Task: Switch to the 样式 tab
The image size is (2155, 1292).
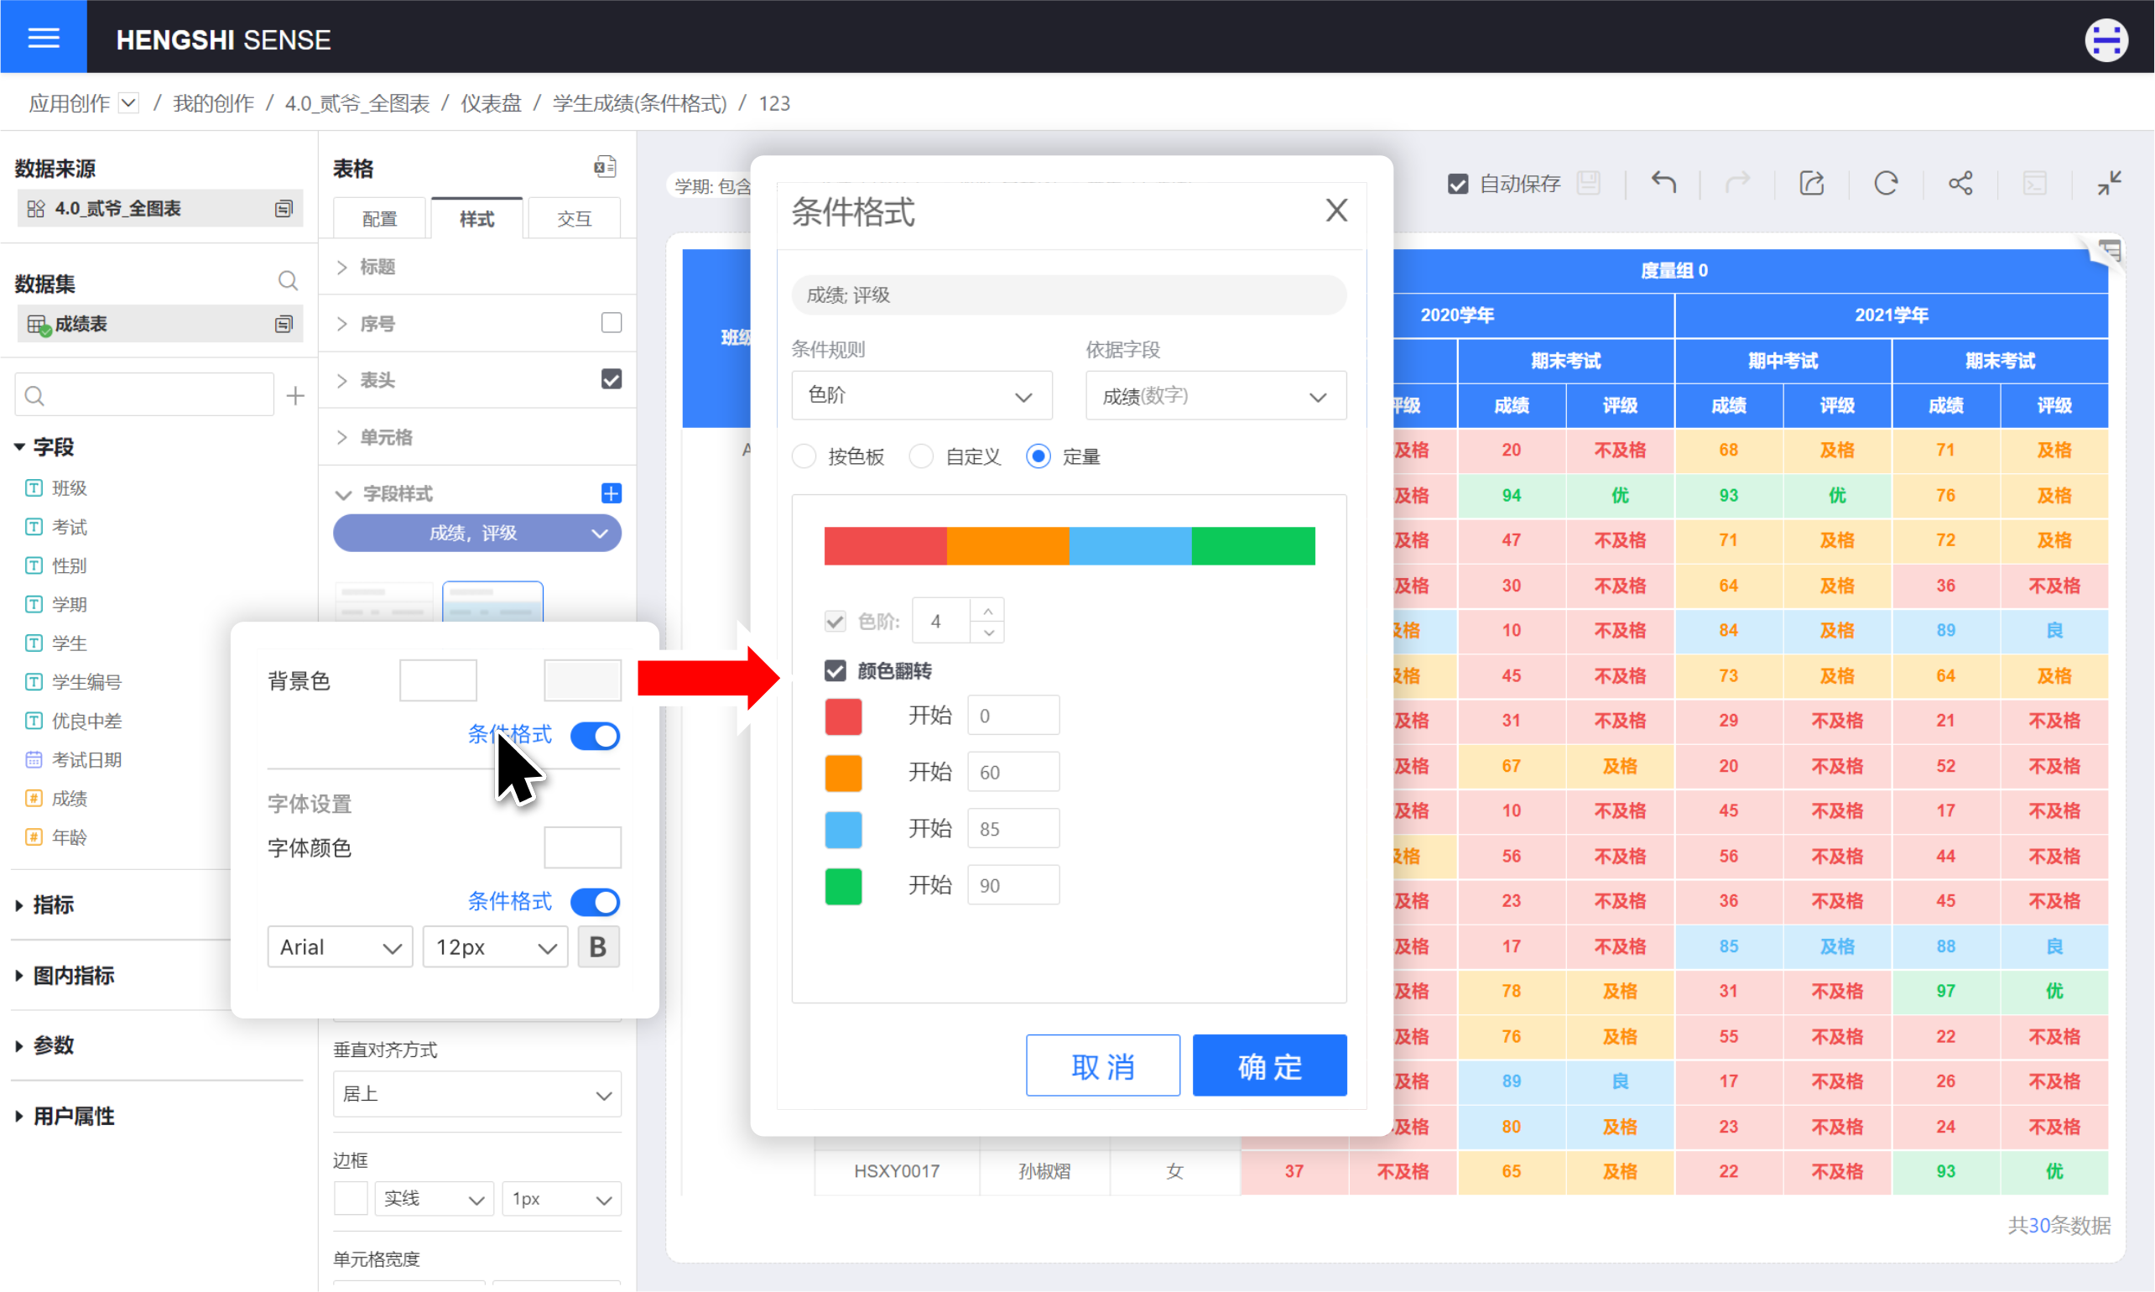Action: click(477, 217)
